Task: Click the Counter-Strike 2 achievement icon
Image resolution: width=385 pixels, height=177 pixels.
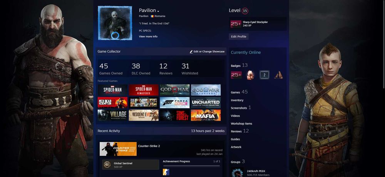Action: tap(166, 172)
